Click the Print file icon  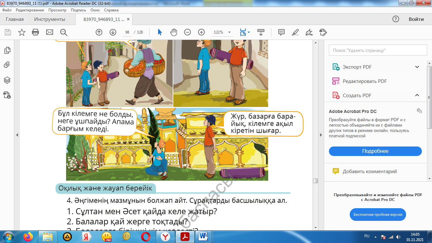coord(35,32)
